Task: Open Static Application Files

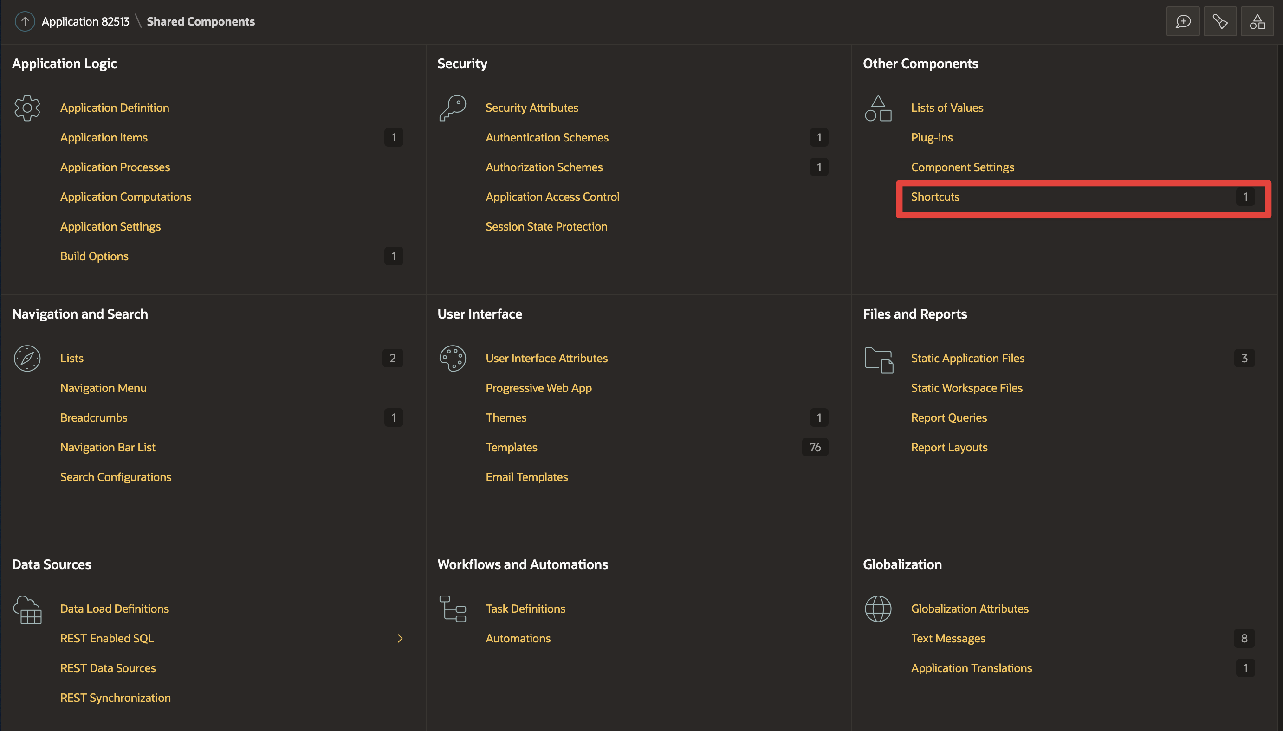Action: tap(967, 359)
